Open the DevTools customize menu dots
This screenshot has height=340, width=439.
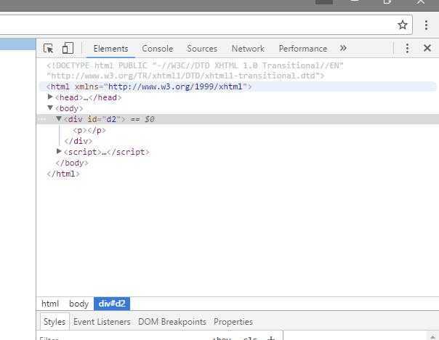point(407,49)
